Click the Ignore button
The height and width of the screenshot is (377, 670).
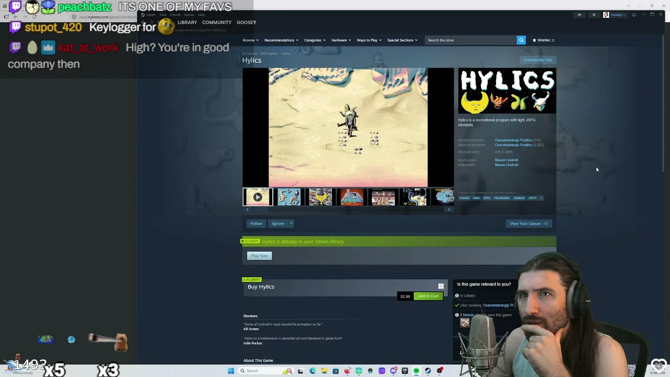(x=278, y=224)
